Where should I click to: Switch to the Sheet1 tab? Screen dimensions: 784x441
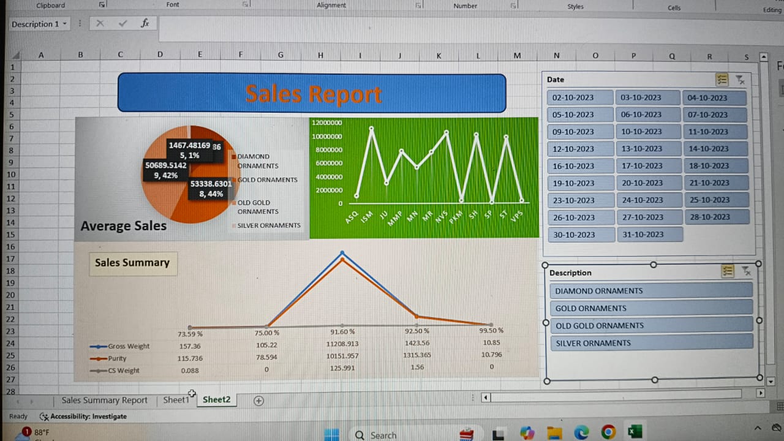[176, 400]
